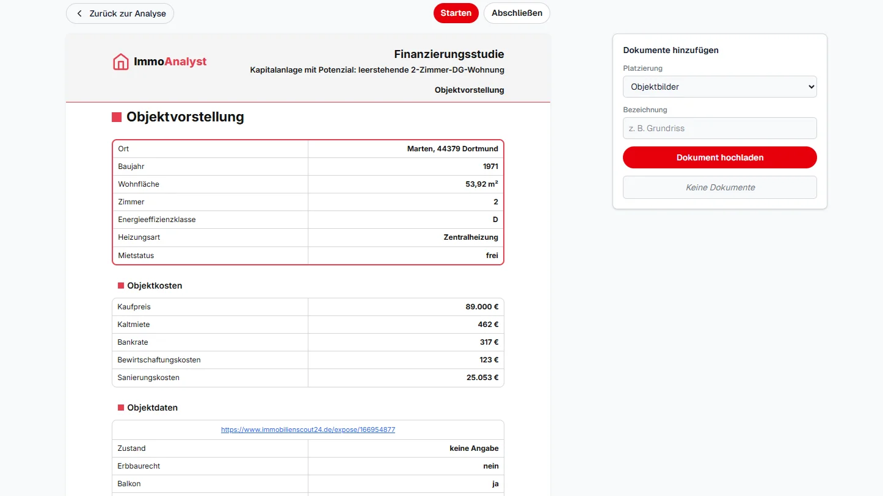This screenshot has height=496, width=883.
Task: Click the Energieeffizienzklasse value D
Action: point(495,220)
